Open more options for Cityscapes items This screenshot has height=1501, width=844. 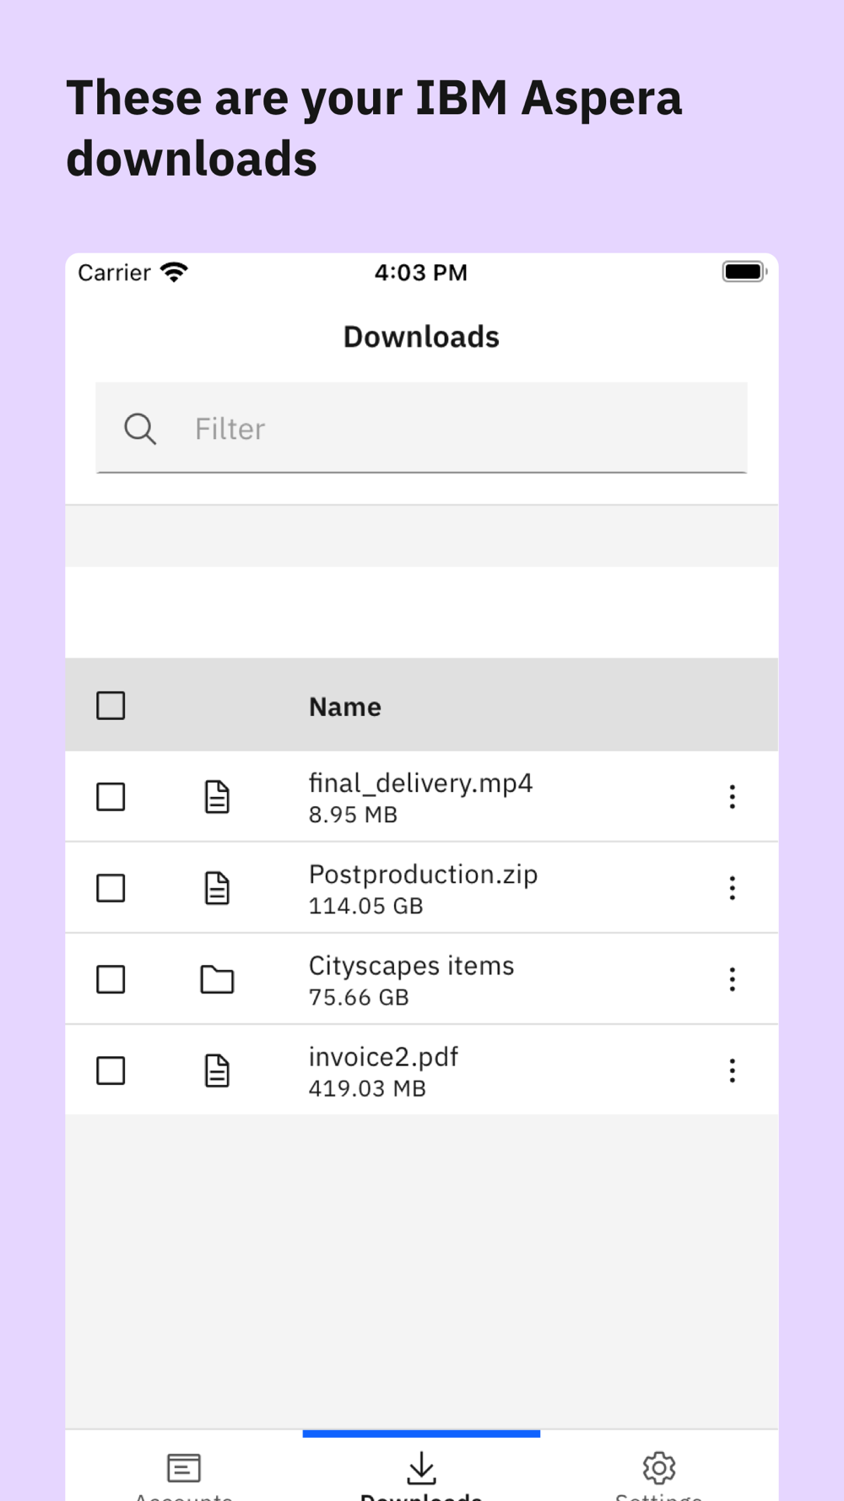pos(732,979)
